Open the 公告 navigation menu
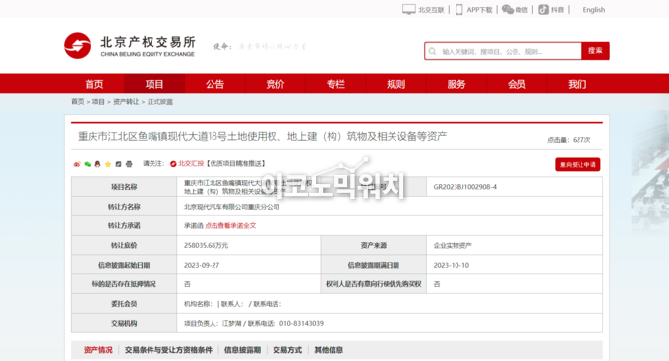This screenshot has height=361, width=669. pos(215,84)
